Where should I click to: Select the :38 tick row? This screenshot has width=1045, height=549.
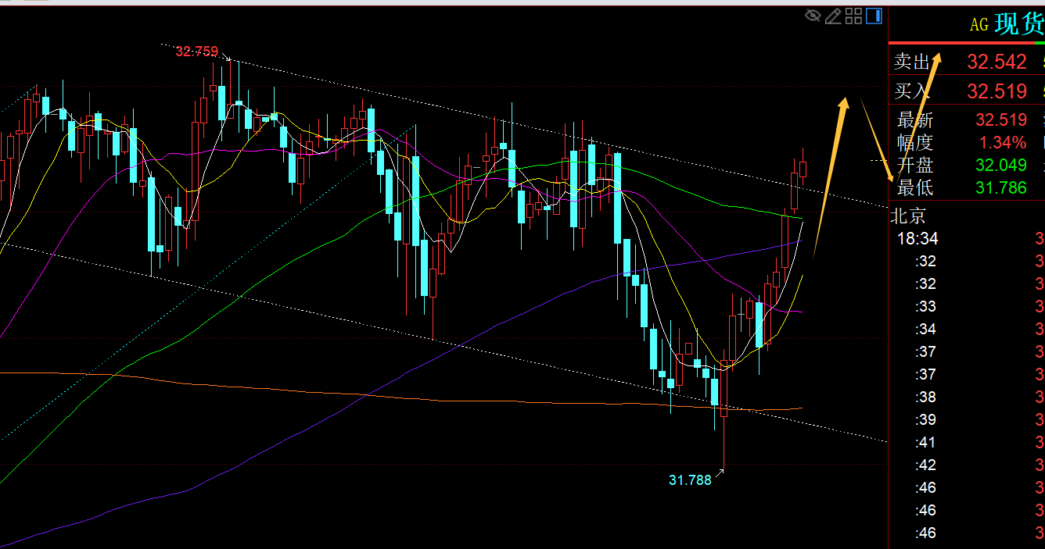[967, 397]
